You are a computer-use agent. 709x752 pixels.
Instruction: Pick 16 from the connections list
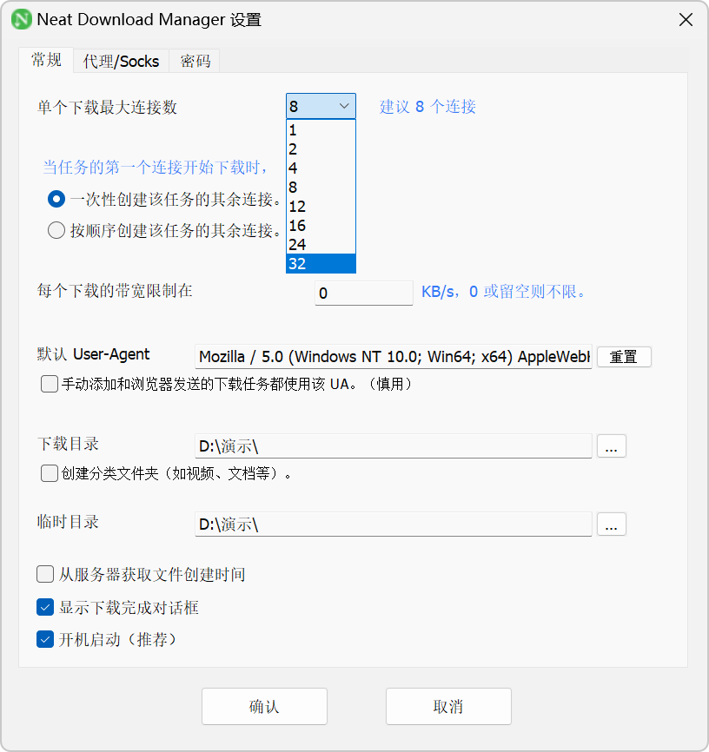tap(321, 226)
